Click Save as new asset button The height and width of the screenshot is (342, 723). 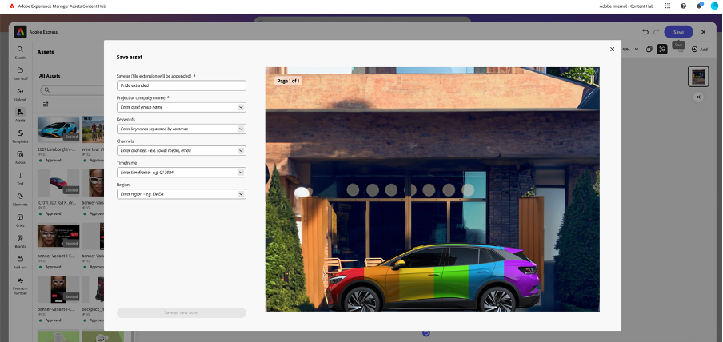[x=182, y=313]
